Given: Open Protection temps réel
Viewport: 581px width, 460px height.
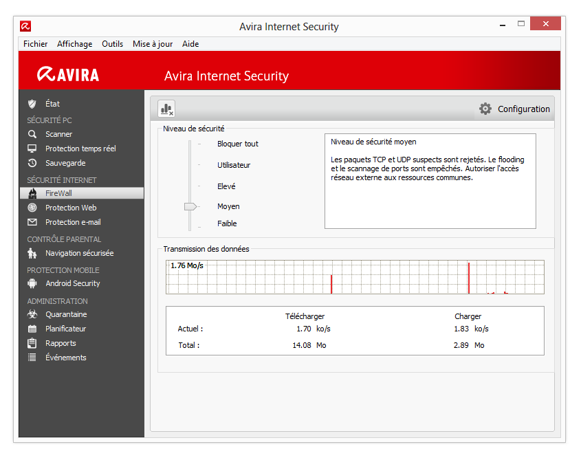Looking at the screenshot, I should tap(81, 149).
